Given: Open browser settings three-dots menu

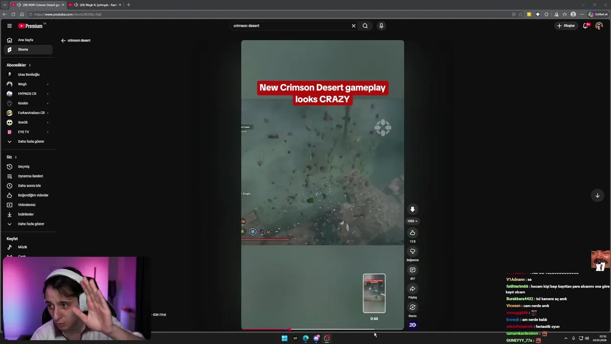Looking at the screenshot, I should coord(582,14).
